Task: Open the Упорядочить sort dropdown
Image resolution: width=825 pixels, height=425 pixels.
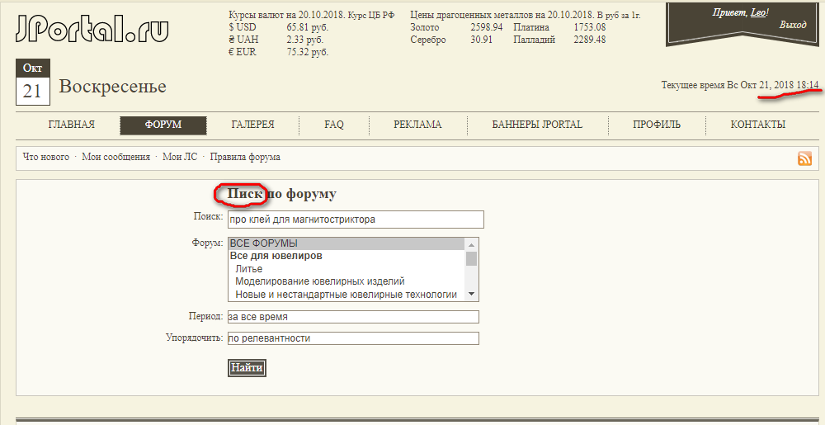Action: coord(353,338)
